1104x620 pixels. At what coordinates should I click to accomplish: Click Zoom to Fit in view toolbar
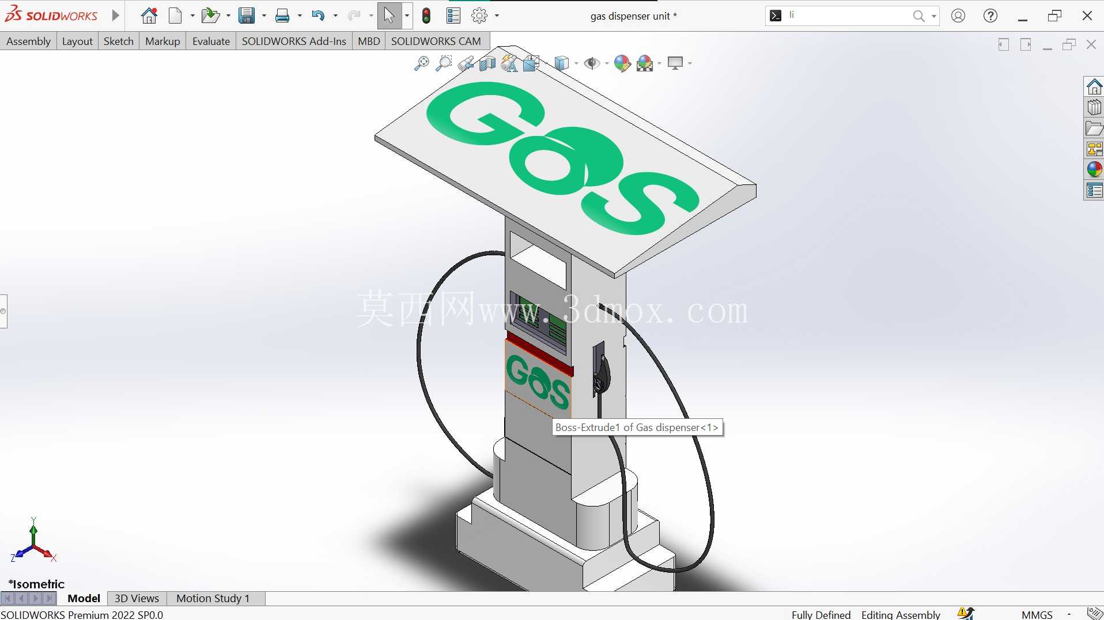422,63
